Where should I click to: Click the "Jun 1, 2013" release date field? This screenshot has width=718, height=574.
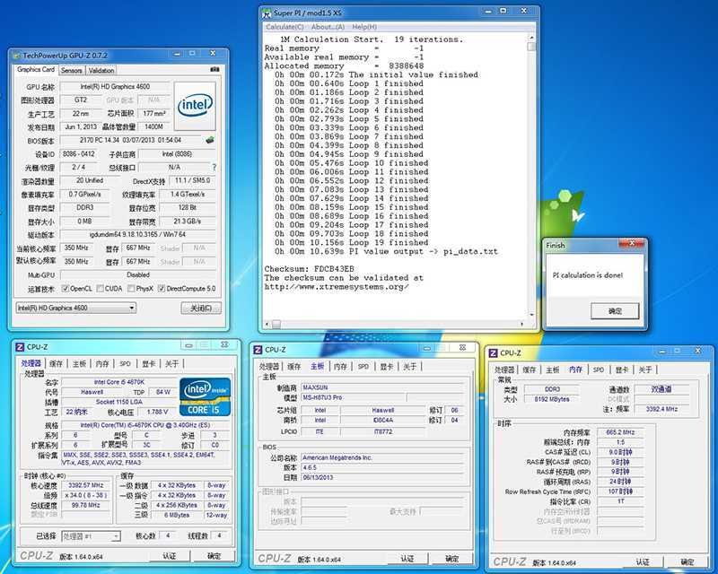[81, 126]
